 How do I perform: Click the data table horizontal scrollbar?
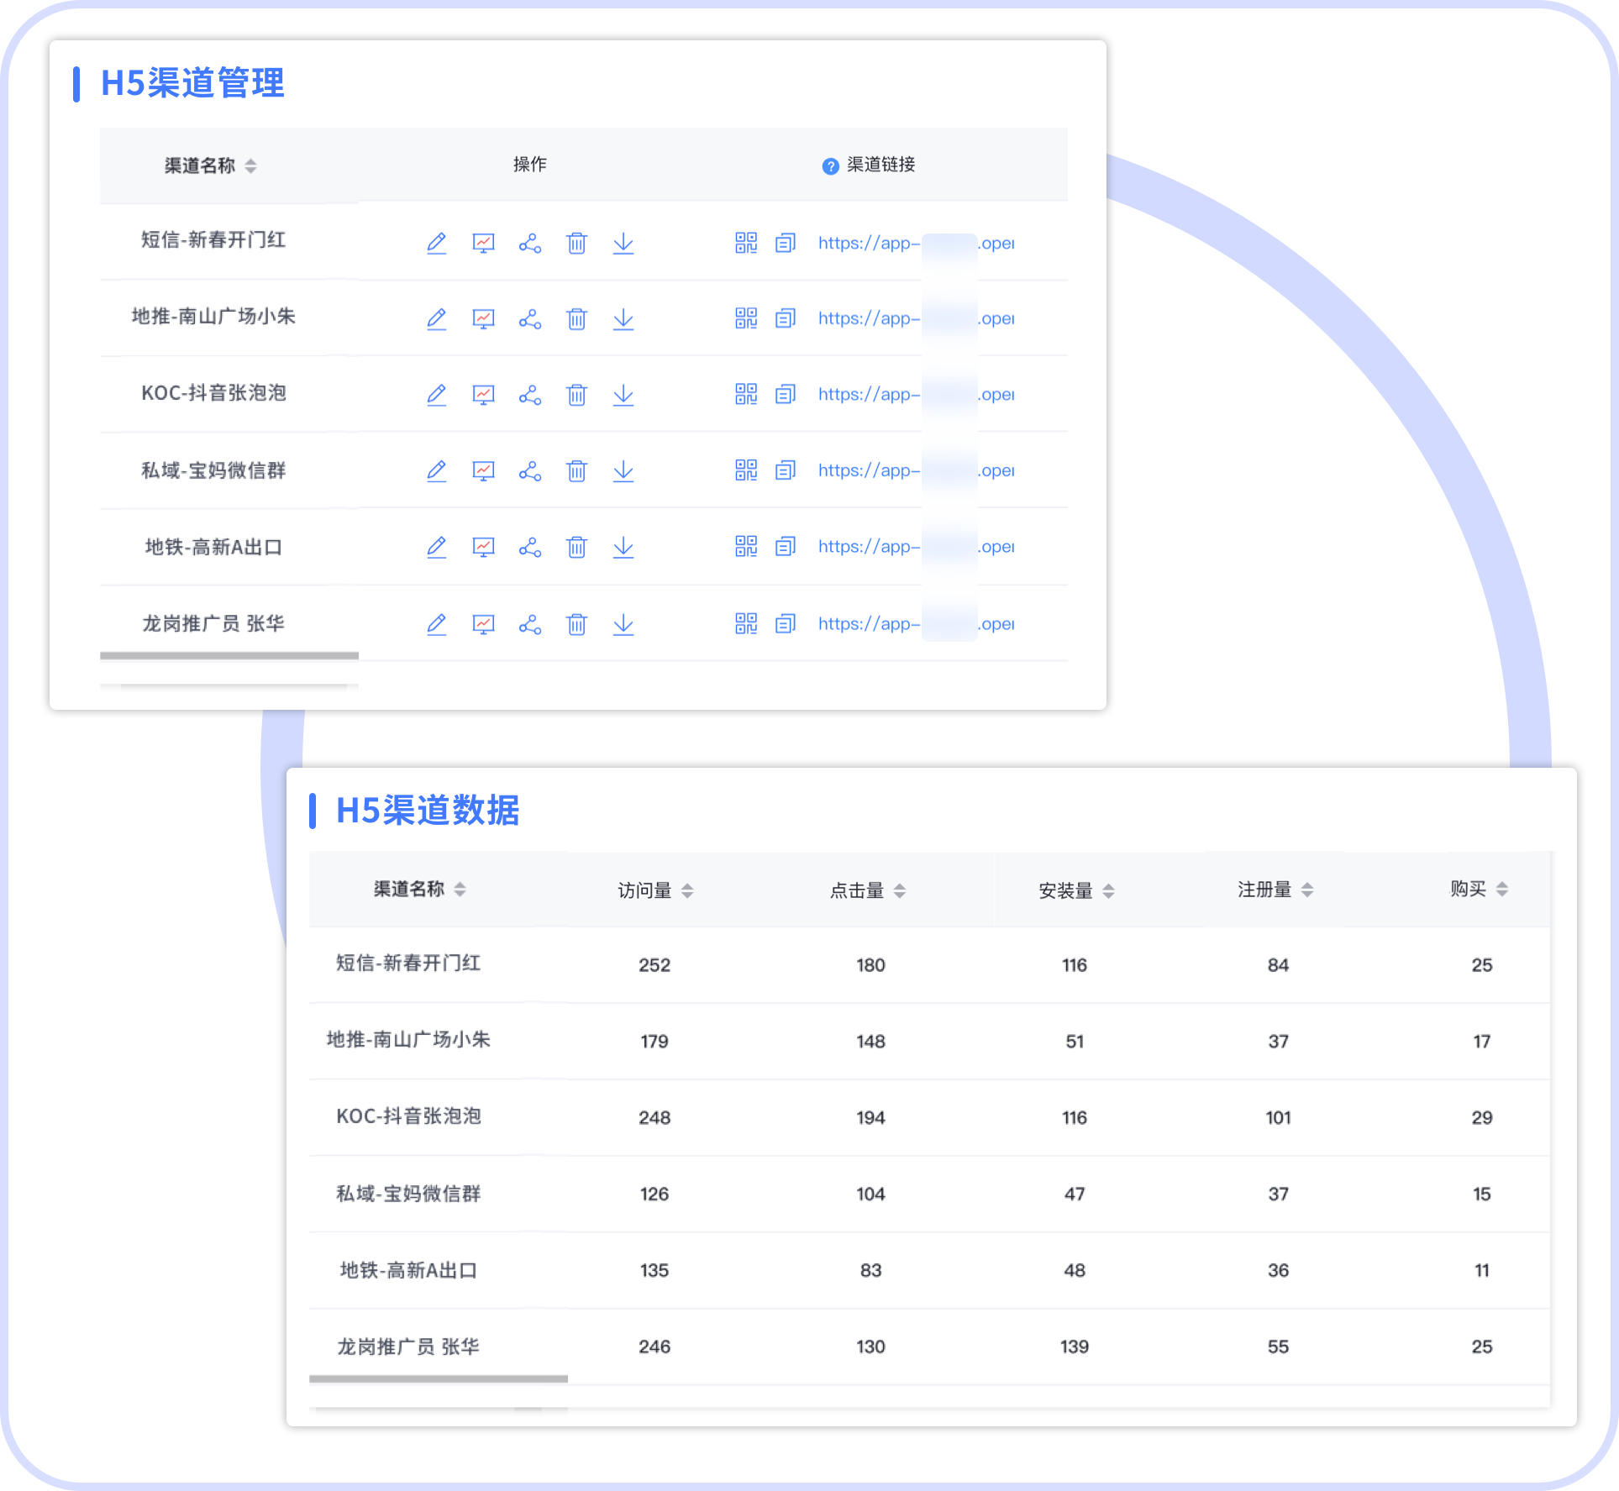[x=439, y=1378]
